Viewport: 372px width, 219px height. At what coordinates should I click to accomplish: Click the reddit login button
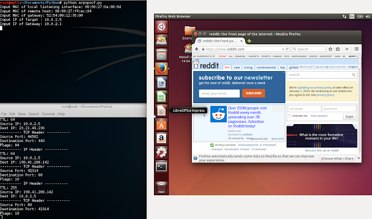(x=349, y=116)
